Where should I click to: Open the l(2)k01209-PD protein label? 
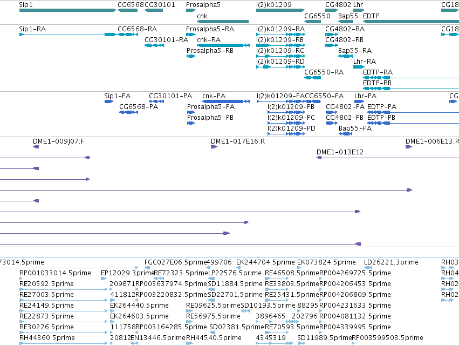click(x=291, y=128)
